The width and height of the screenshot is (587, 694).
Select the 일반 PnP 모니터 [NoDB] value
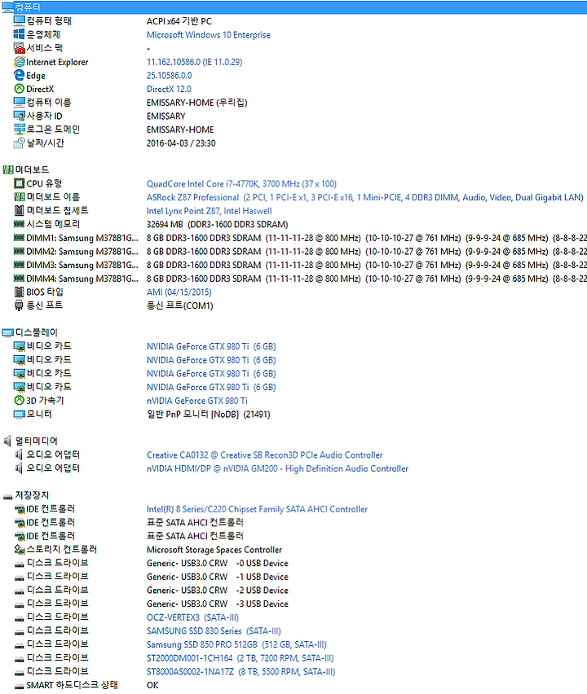208,415
